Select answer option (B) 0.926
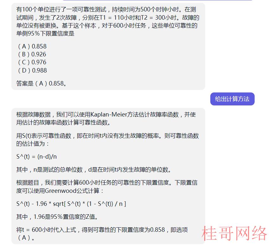Screen dimensions: 273x246 (32, 54)
